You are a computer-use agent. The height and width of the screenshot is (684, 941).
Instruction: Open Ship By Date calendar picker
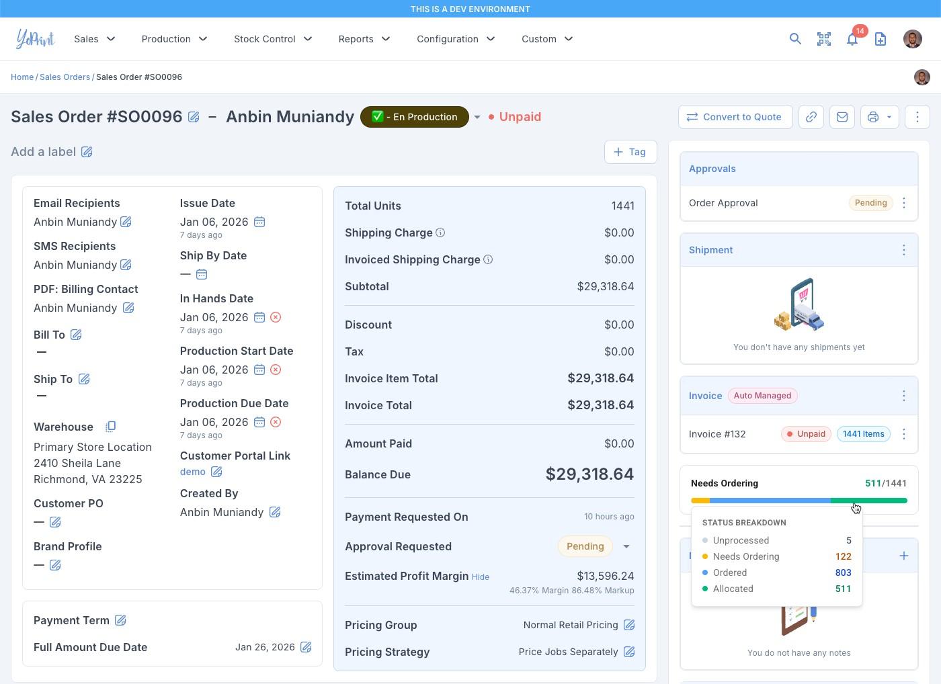202,274
